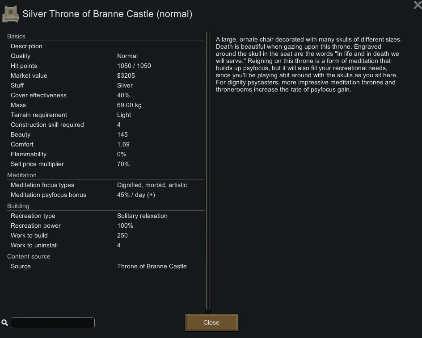Click the magnifying glass search icon
The height and width of the screenshot is (338, 422).
(5, 322)
